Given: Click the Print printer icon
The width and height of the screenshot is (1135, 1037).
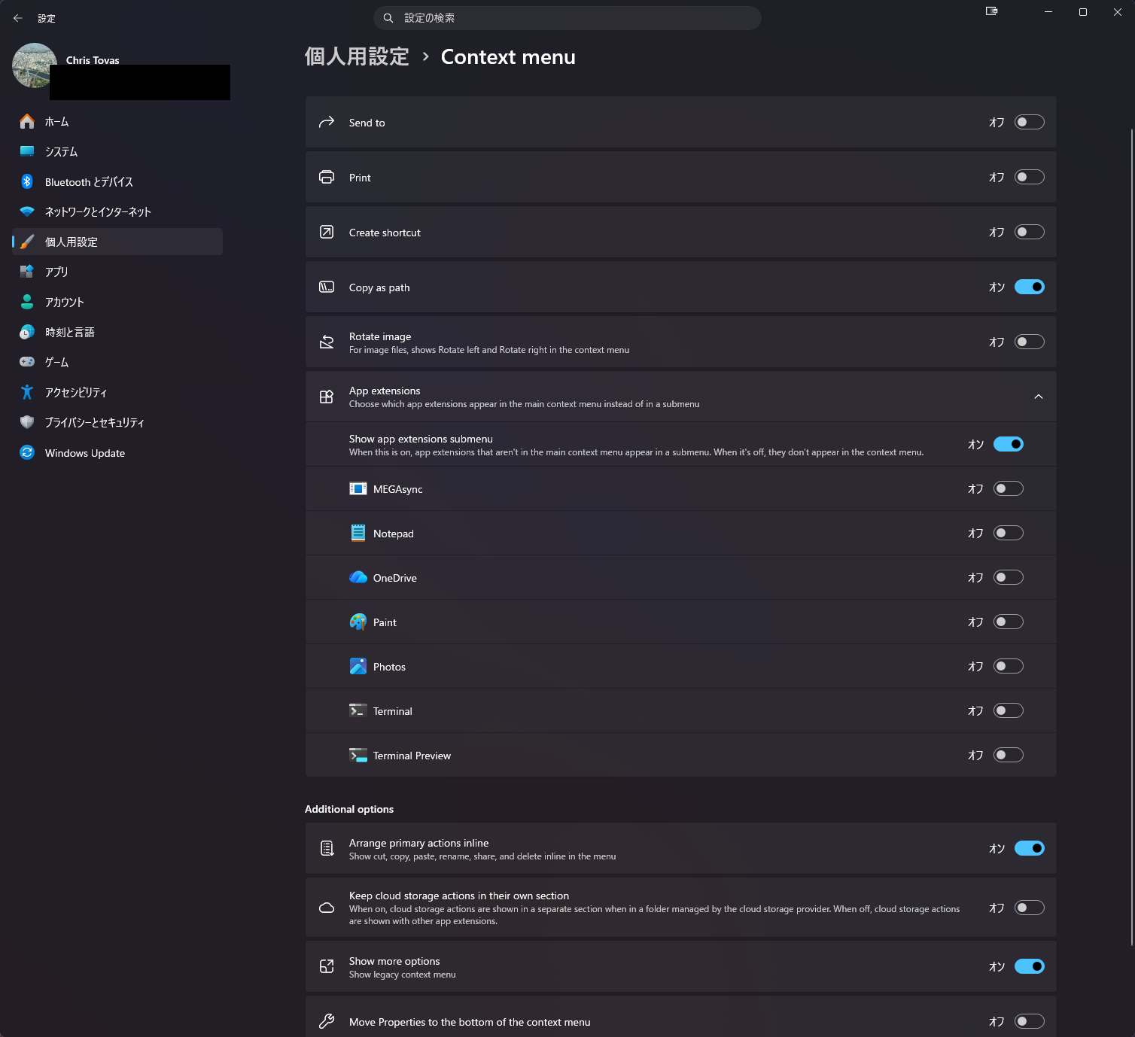Looking at the screenshot, I should coord(327,177).
